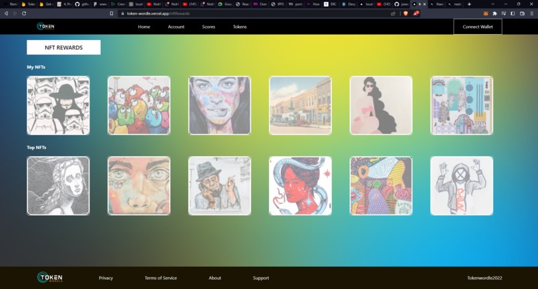Switch to the 'port' browser tab
538x289 pixels.
(x=296, y=4)
